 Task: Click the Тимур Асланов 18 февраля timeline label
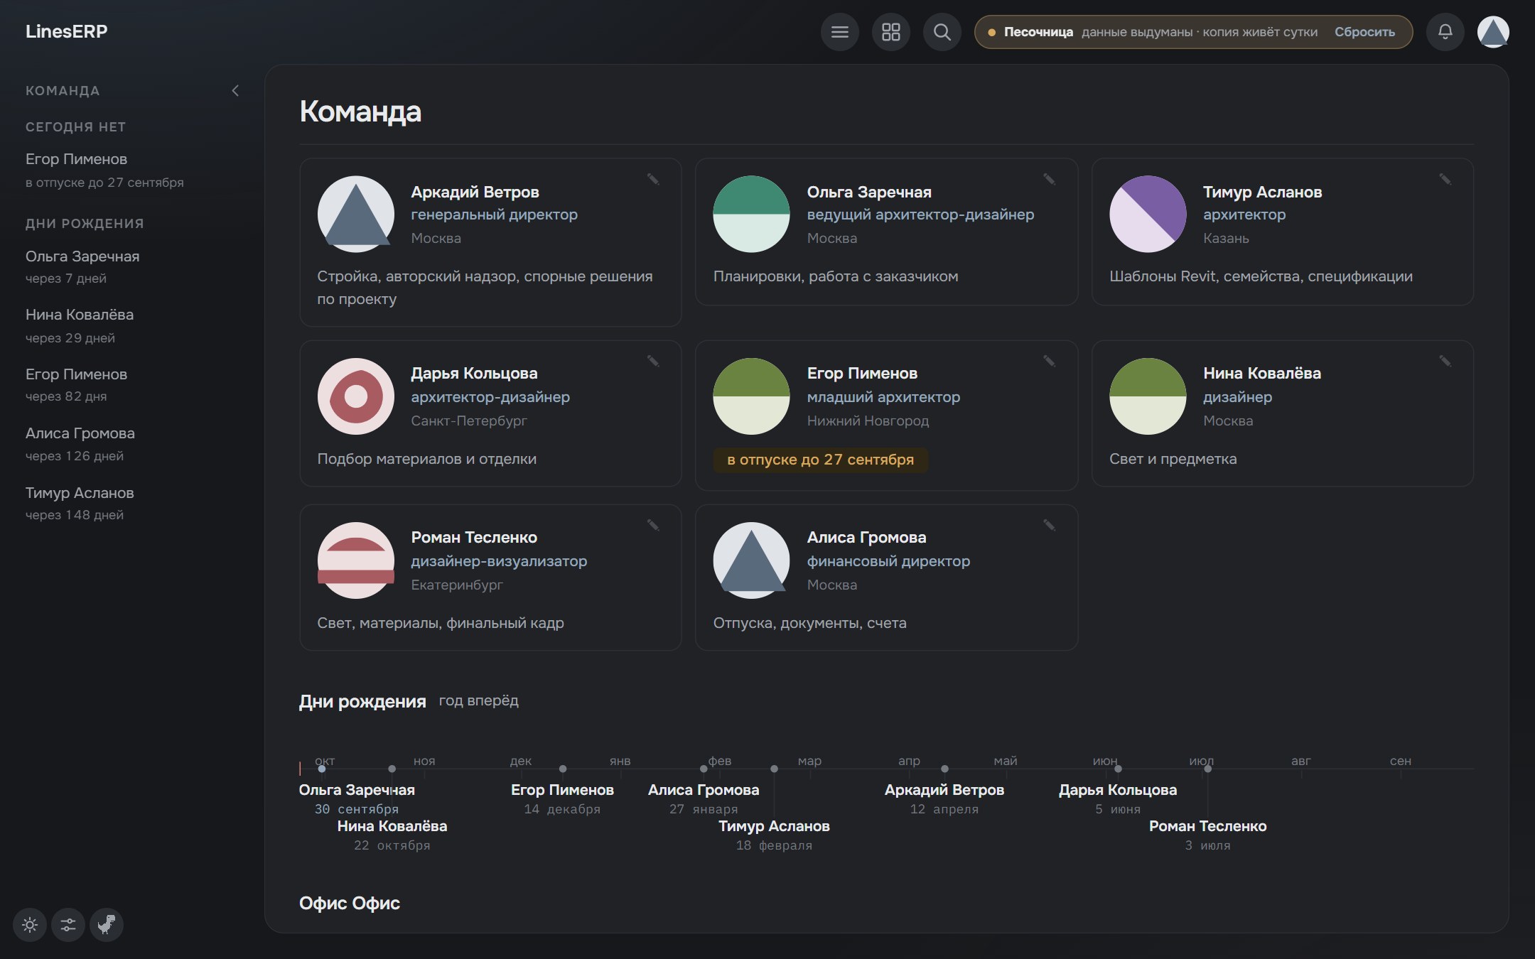(x=774, y=835)
